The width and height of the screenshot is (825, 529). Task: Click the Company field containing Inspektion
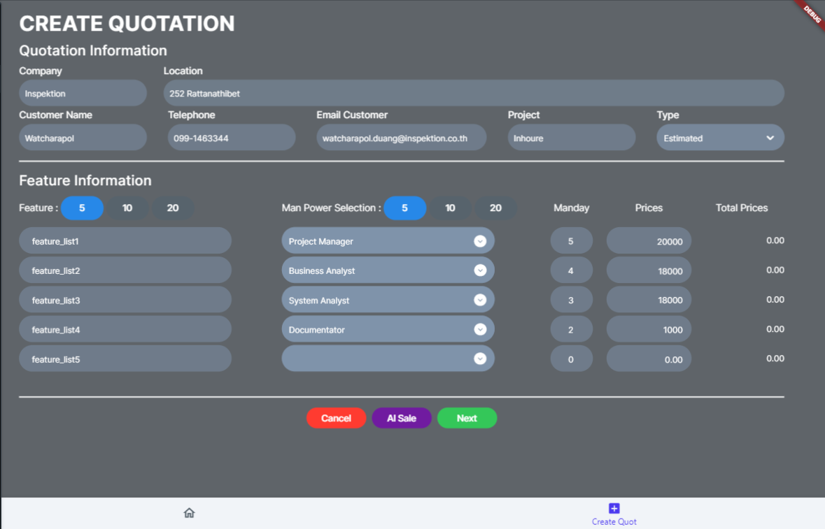tap(83, 93)
